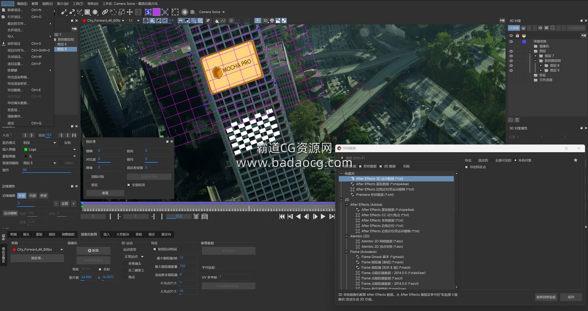
Task: Click the checkerboard insert icon in viewer toolbar
Action: point(284,21)
